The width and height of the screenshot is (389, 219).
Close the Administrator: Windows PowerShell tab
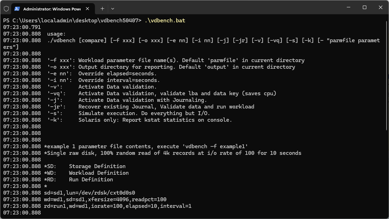(89, 8)
